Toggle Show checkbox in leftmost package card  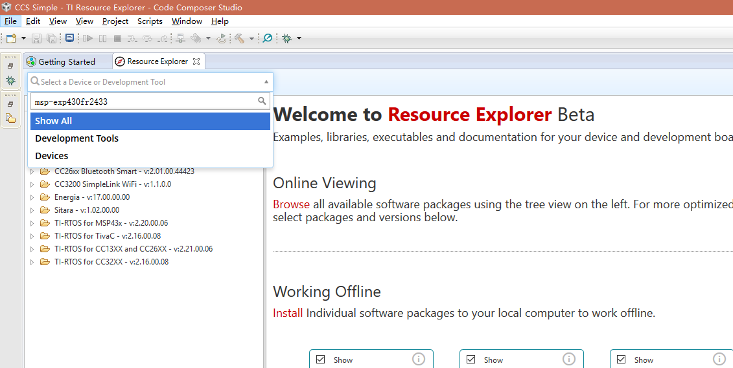pyautogui.click(x=321, y=359)
